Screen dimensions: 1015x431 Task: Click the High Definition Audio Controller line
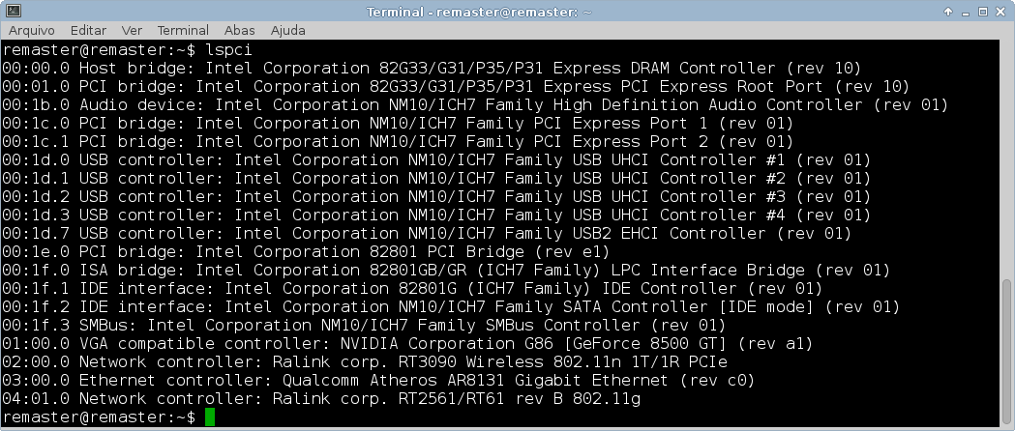coord(475,104)
